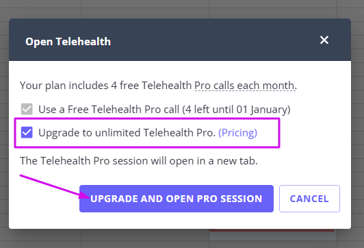Viewport: 364px width, 248px height.
Task: Close the Open Telehealth dialog
Action: [324, 40]
